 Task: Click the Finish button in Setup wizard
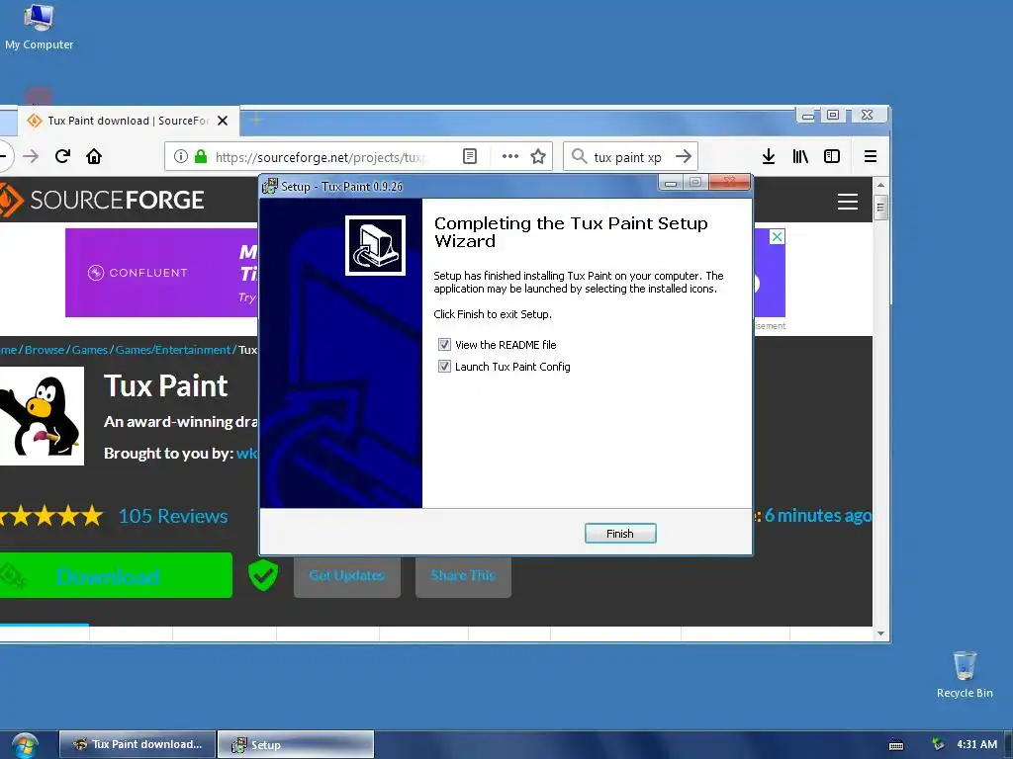click(x=620, y=533)
